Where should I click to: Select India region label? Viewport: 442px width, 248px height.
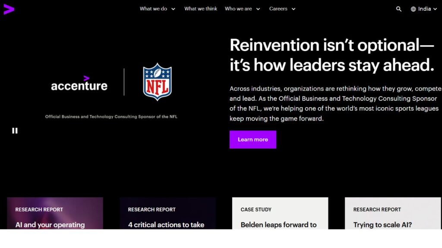point(425,9)
